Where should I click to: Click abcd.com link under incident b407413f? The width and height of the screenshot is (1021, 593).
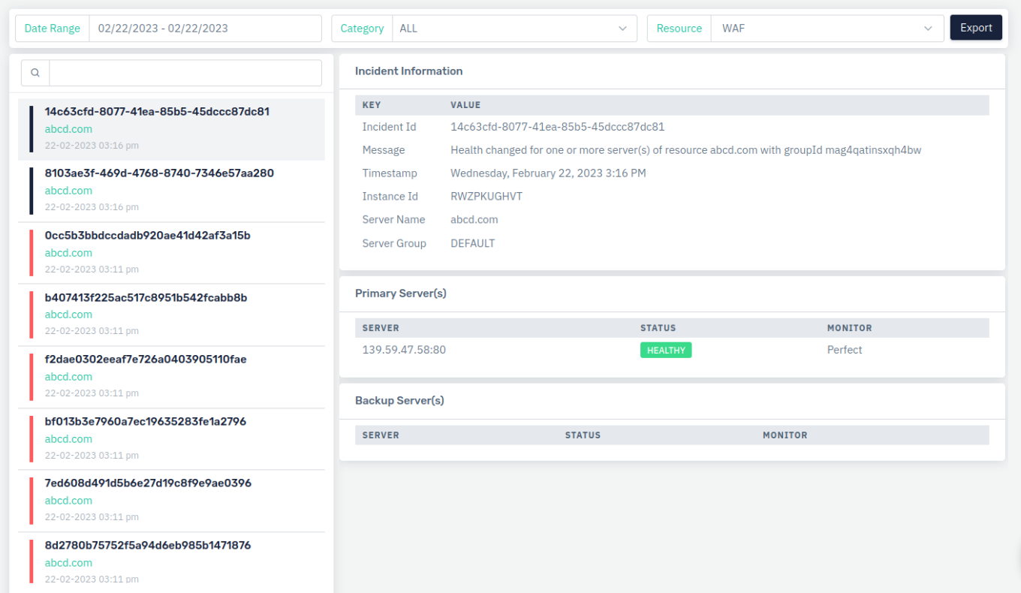68,315
